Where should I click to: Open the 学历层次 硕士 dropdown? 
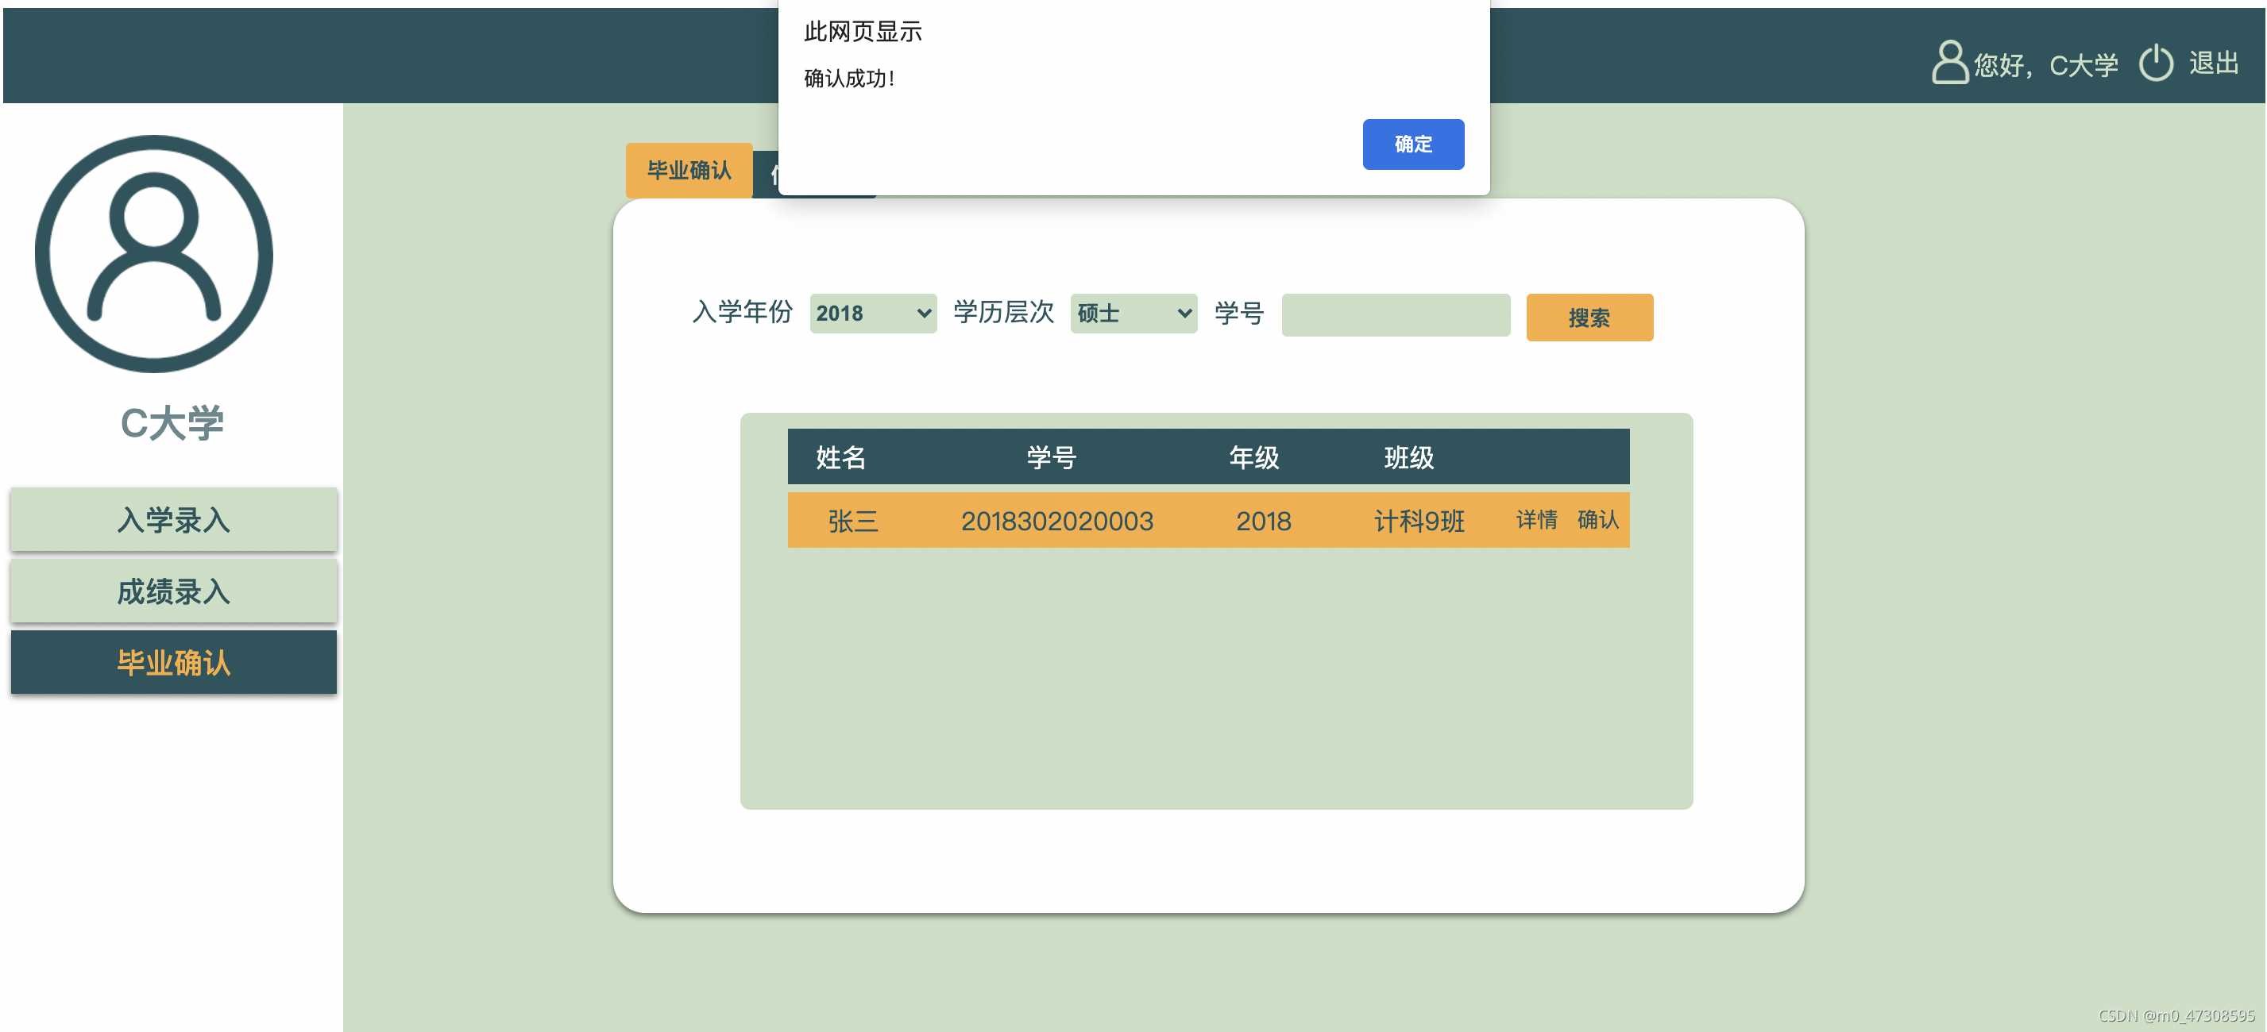pos(1133,314)
